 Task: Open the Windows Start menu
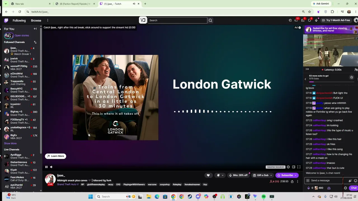tap(90, 197)
